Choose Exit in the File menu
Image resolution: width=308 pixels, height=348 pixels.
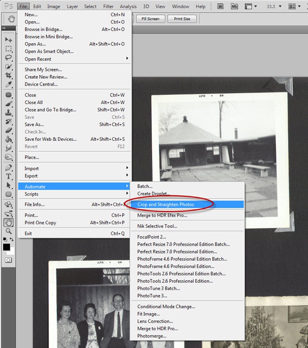(x=74, y=233)
